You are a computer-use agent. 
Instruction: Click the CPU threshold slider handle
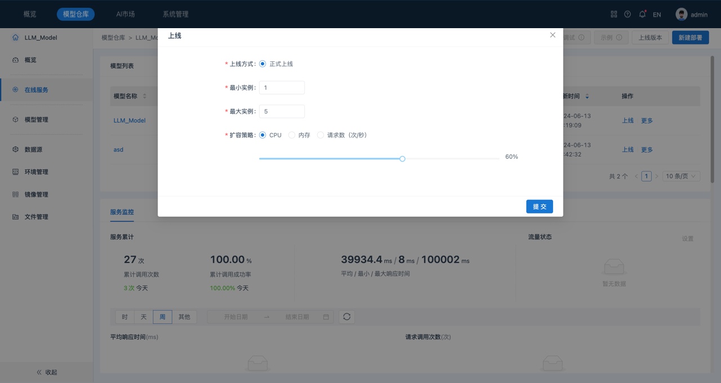[x=402, y=159]
